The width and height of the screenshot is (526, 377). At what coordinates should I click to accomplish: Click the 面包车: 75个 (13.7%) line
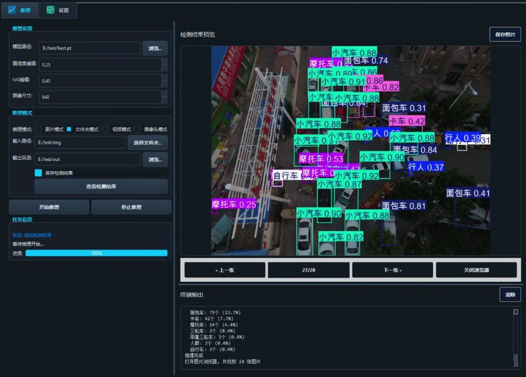click(215, 312)
